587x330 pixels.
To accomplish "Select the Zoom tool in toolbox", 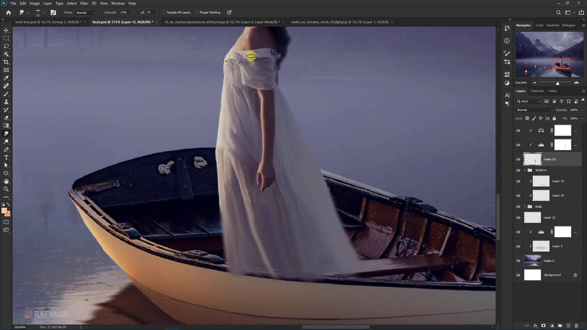I will click(6, 189).
